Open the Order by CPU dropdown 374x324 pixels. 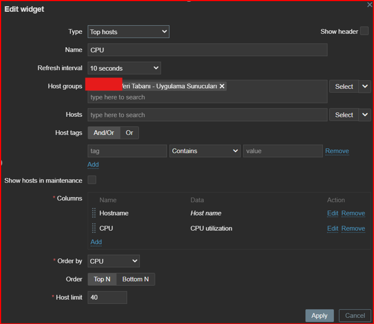pos(114,261)
